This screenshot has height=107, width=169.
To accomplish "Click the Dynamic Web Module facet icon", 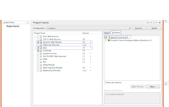I will [x=41, y=42].
